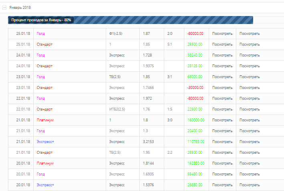The height and width of the screenshot is (191, 284).
Task: Open second Посмотреть link in 22.01.18 Голд row
Action: pos(250,99)
